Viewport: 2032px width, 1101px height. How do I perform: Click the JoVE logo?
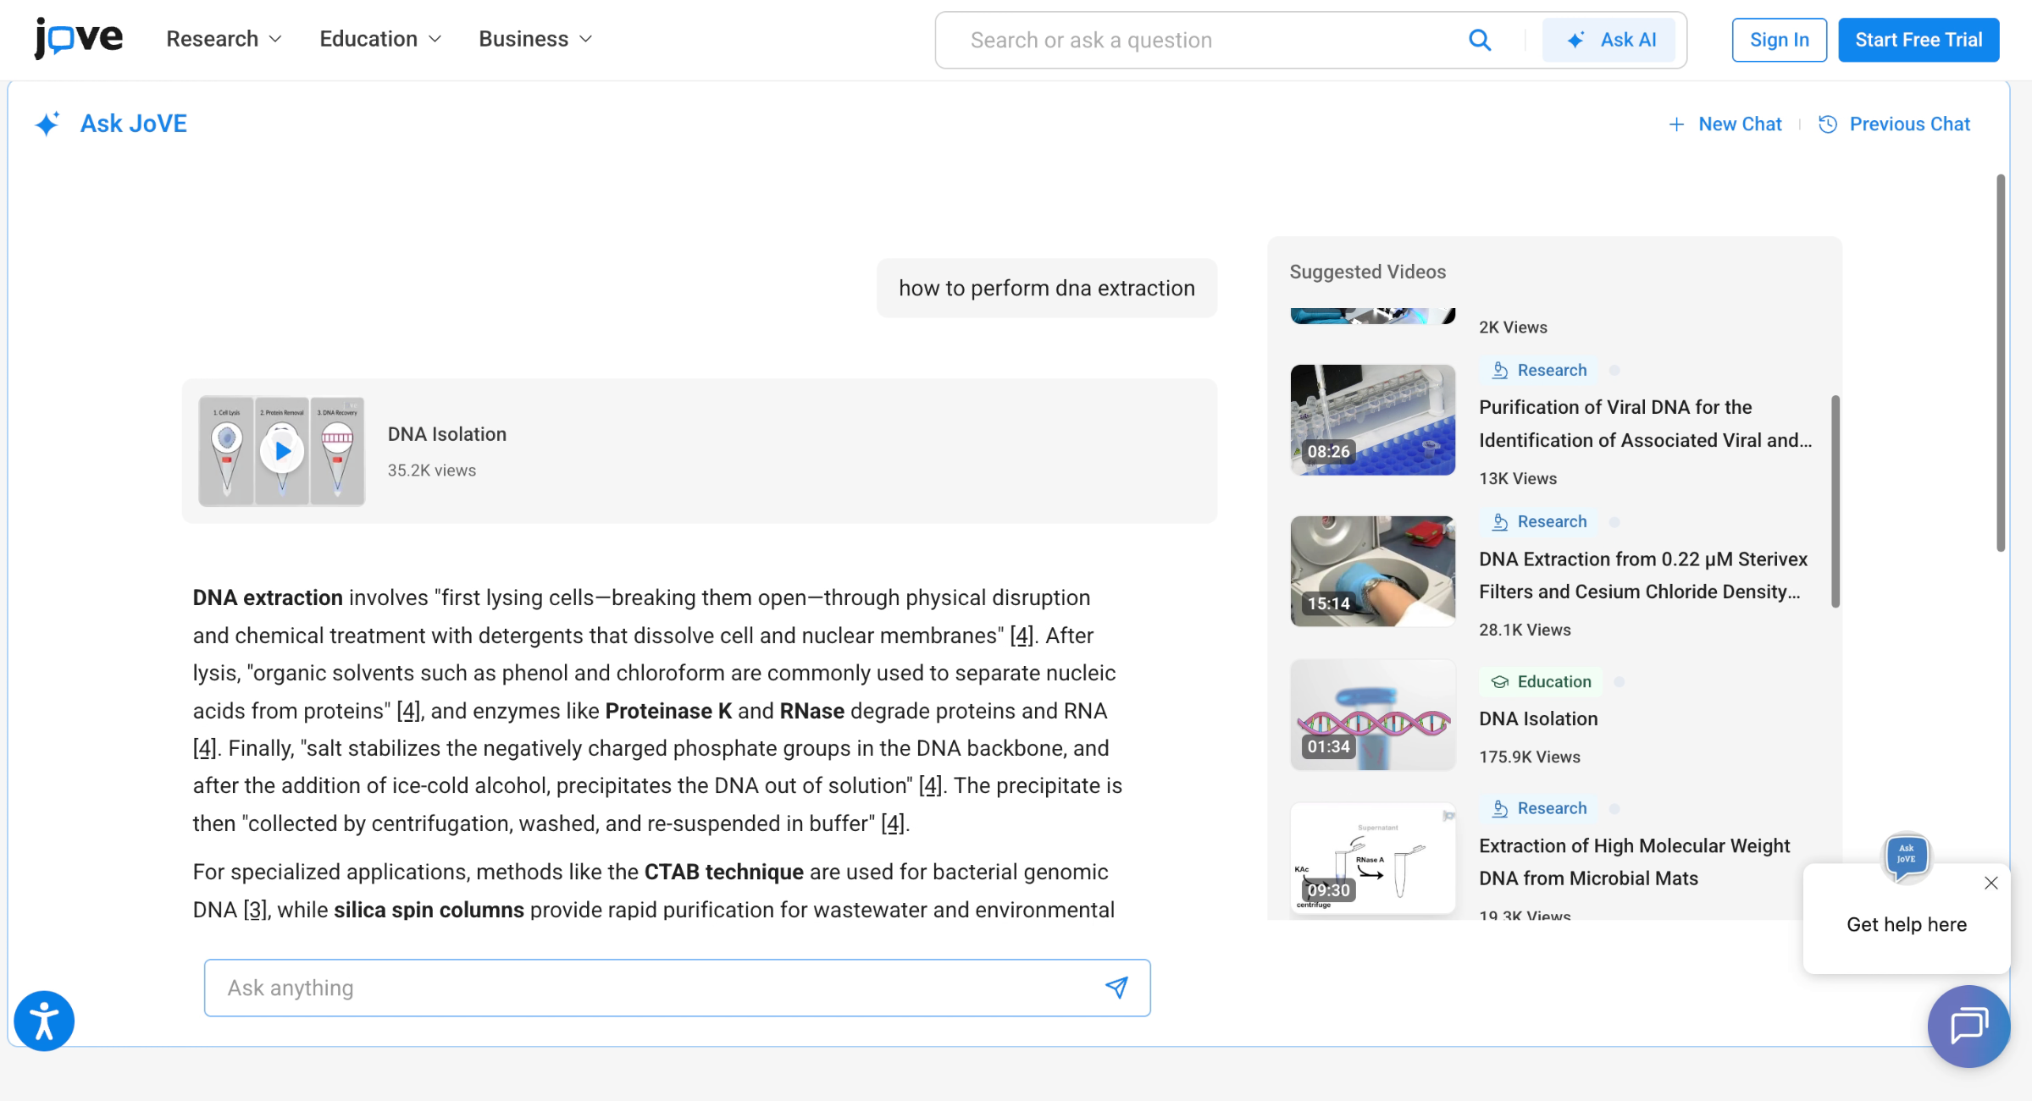click(79, 39)
